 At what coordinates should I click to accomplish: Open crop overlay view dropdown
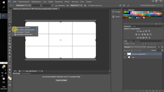tap(76, 5)
